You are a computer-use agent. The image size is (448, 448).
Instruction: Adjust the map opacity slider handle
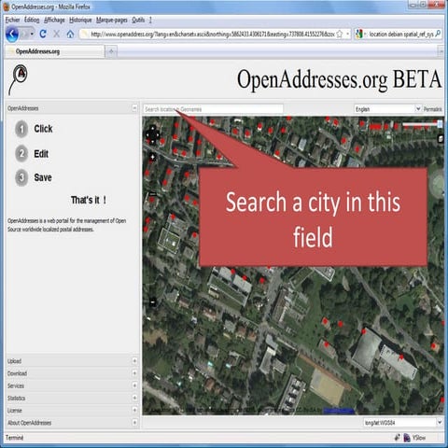click(440, 124)
